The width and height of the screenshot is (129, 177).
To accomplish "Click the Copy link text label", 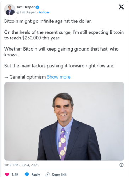I will 59,175.
